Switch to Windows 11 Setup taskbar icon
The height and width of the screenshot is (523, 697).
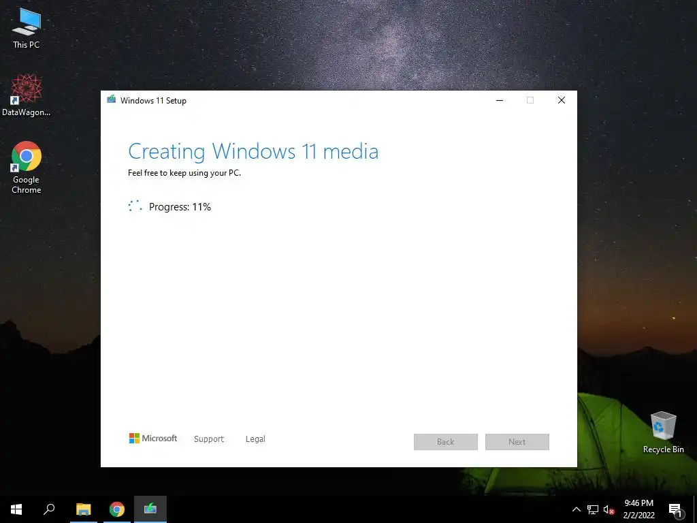150,509
